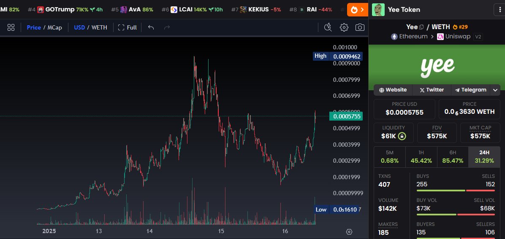Select the 1H timeframe tab
Viewport: 505px width, 239px height.
421,157
